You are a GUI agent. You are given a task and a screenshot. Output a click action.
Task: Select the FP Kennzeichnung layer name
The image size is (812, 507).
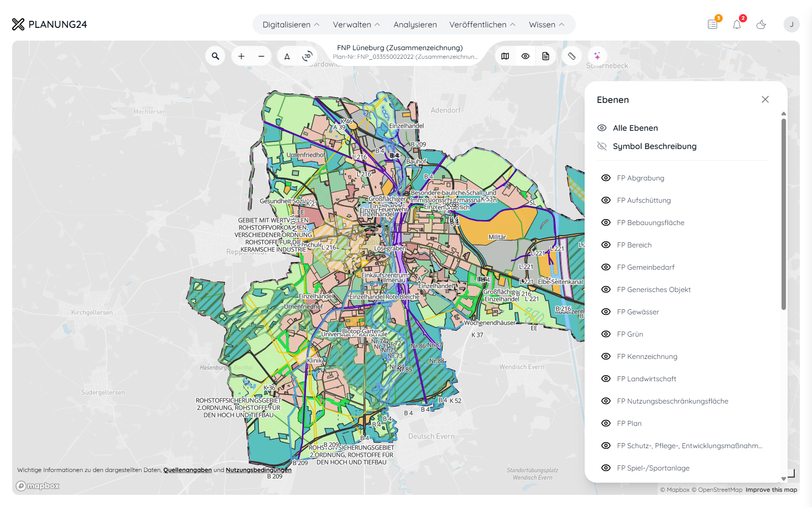[647, 356]
